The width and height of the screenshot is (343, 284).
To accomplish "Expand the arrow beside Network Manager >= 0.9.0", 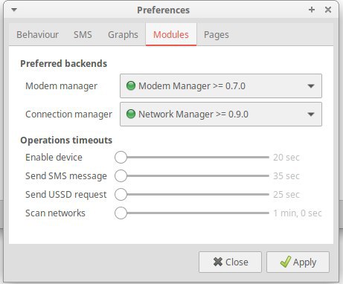I will 311,114.
